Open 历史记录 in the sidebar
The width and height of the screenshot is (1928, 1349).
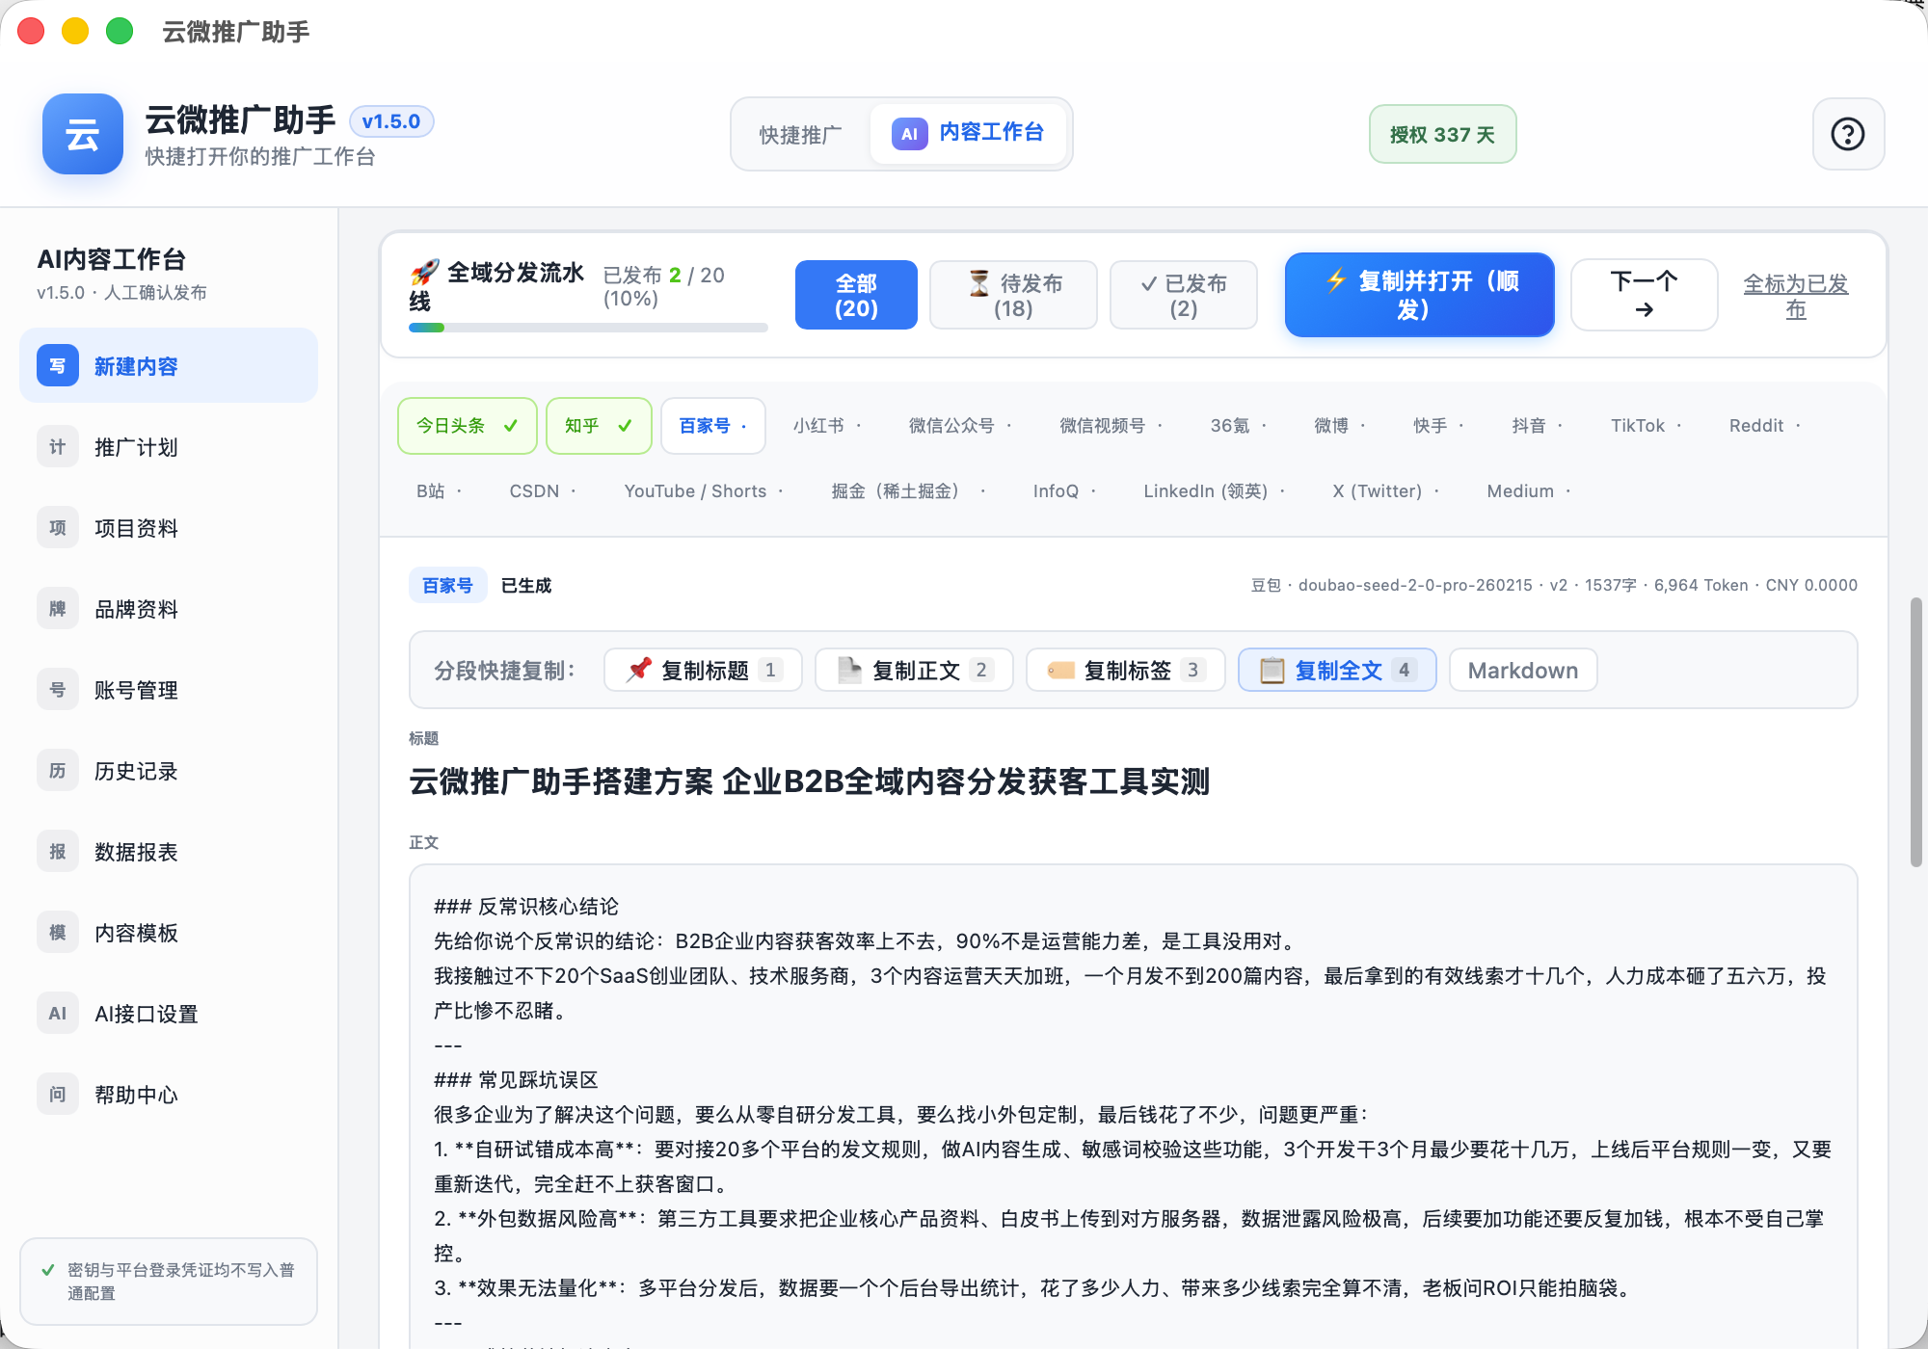[x=169, y=771]
